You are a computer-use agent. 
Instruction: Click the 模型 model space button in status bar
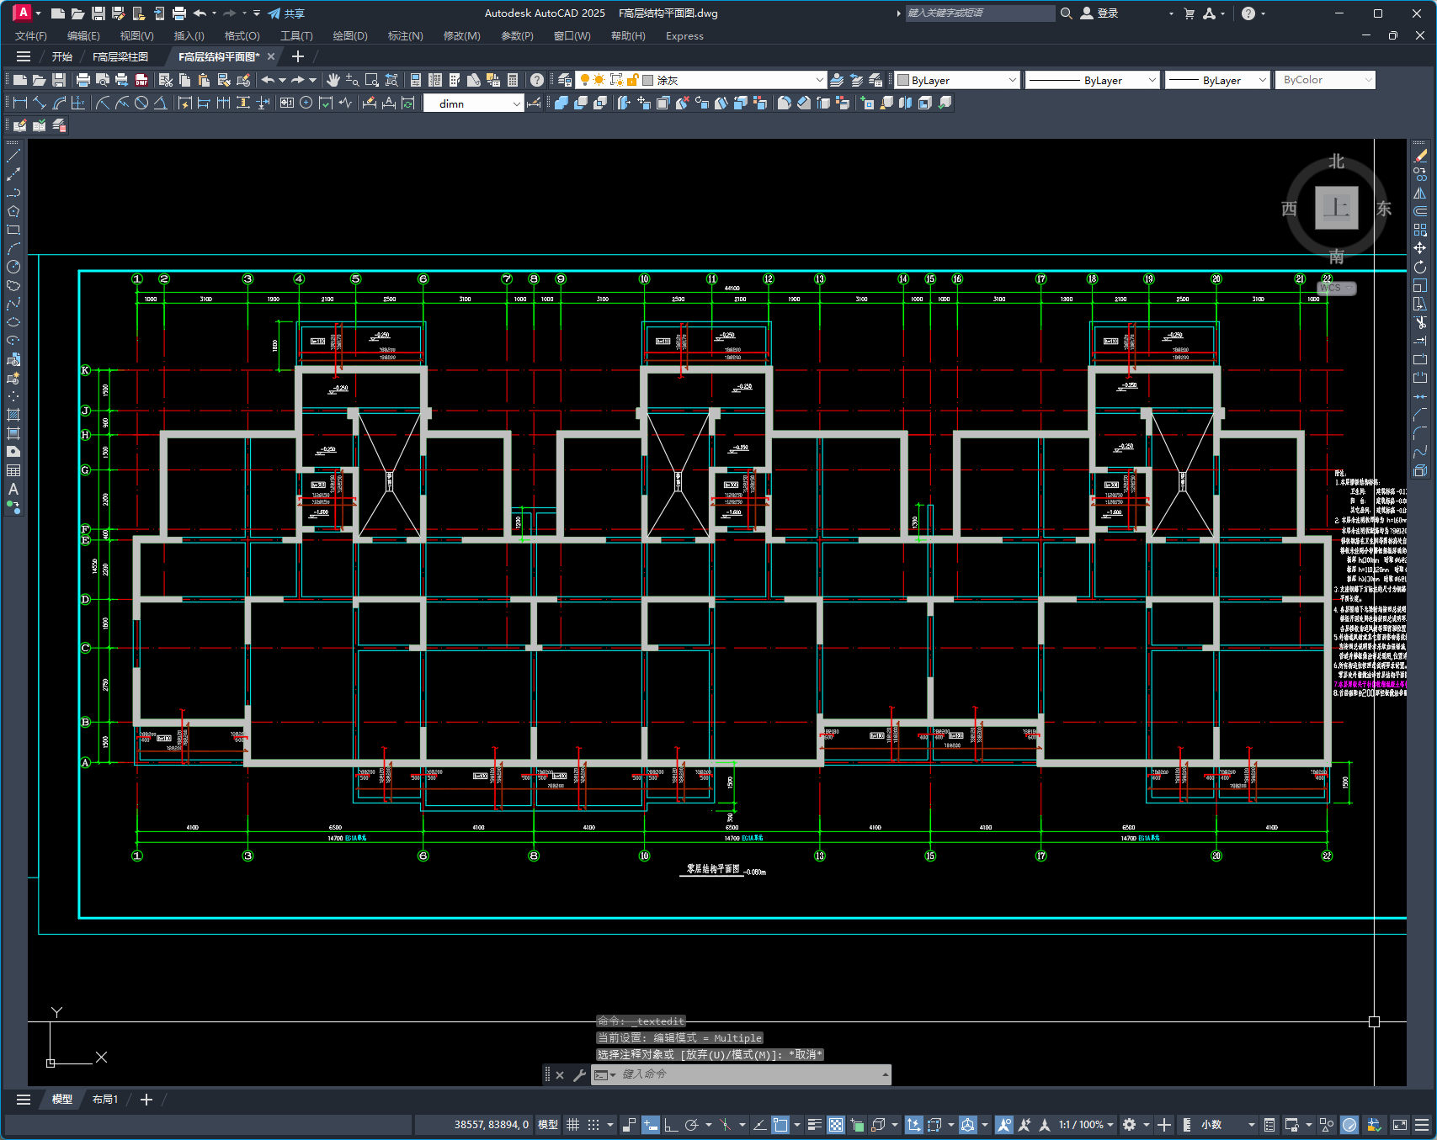[x=548, y=1124]
